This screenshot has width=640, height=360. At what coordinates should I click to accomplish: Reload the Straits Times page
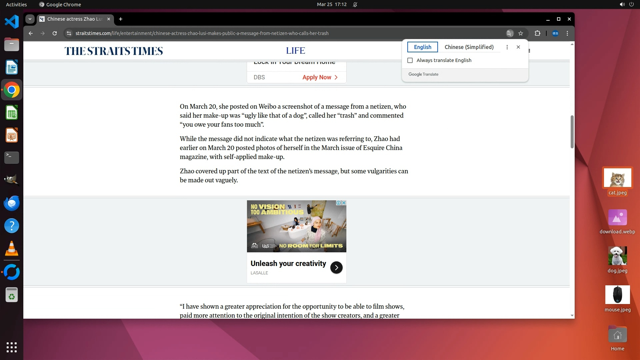tap(55, 33)
